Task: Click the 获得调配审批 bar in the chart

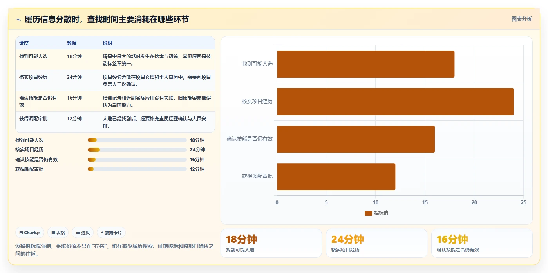Action: pos(336,177)
